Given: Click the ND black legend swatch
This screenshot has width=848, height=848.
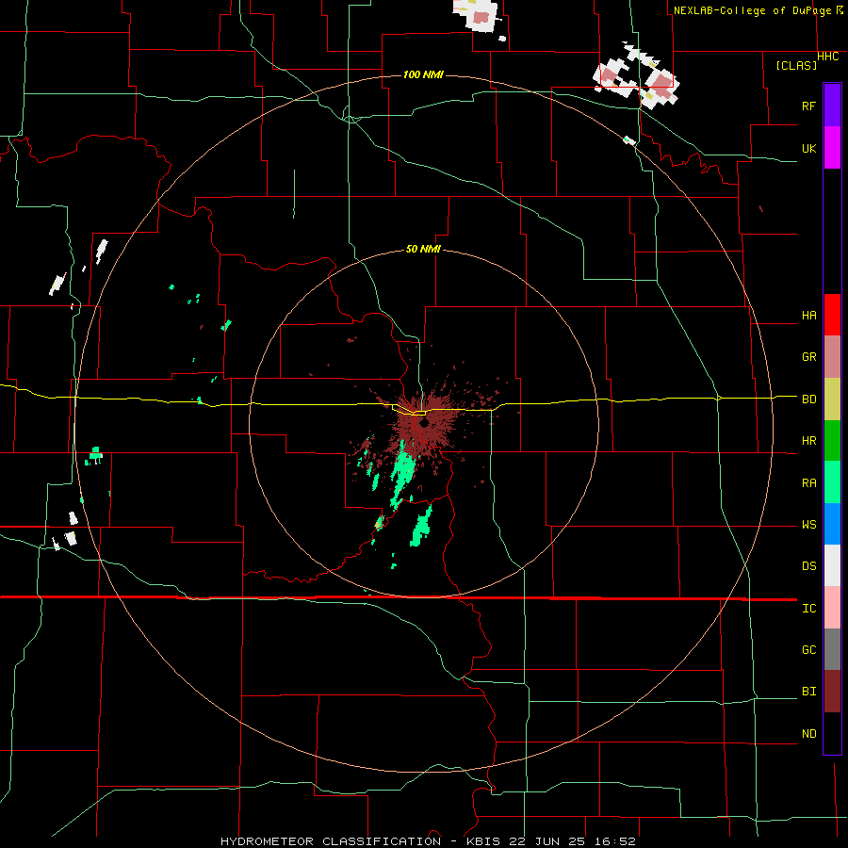Looking at the screenshot, I should tap(832, 733).
